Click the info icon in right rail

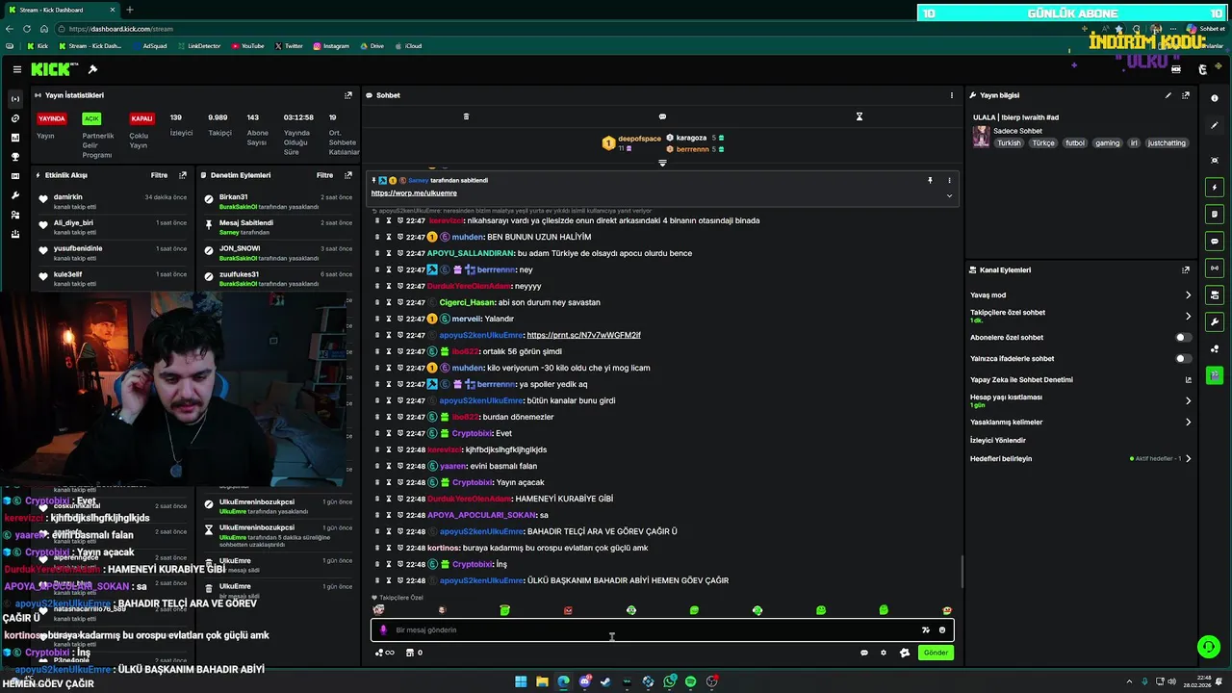1215,98
